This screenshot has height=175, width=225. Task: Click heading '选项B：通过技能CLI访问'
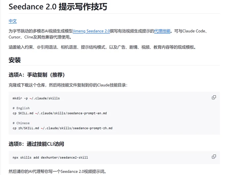(36, 144)
